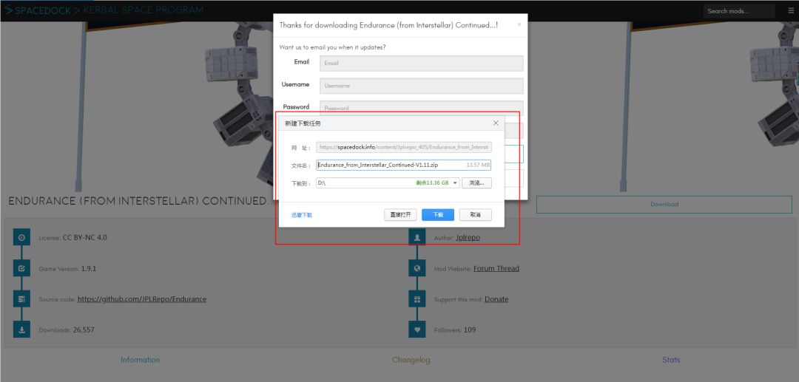Screen dimensions: 799x382
Task: Click the blue 下载 download button
Action: [438, 215]
